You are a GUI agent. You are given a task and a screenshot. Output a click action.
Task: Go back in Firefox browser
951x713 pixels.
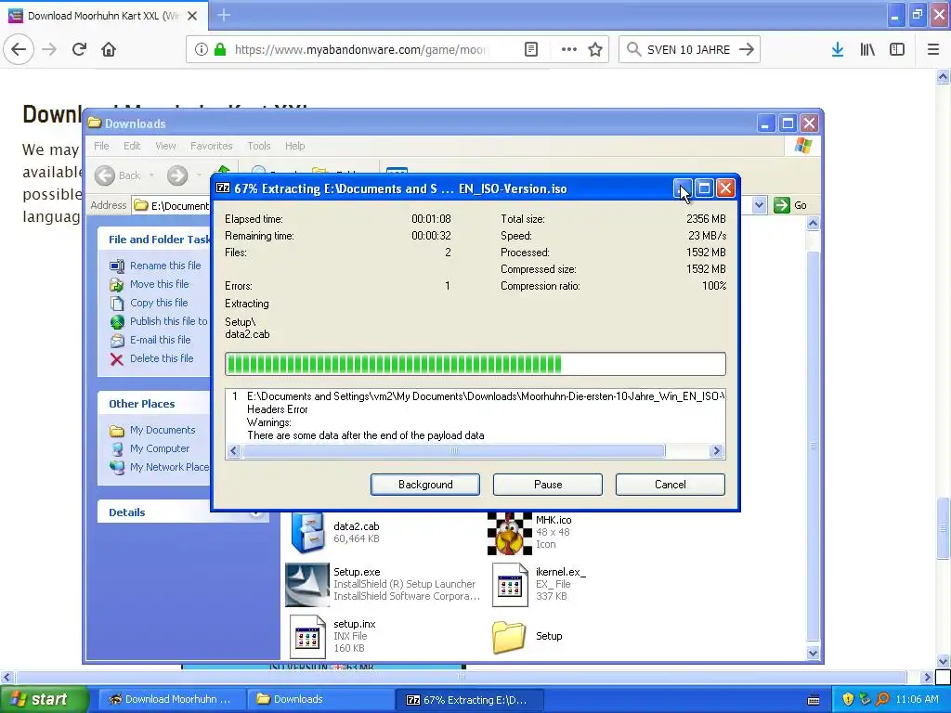19,49
